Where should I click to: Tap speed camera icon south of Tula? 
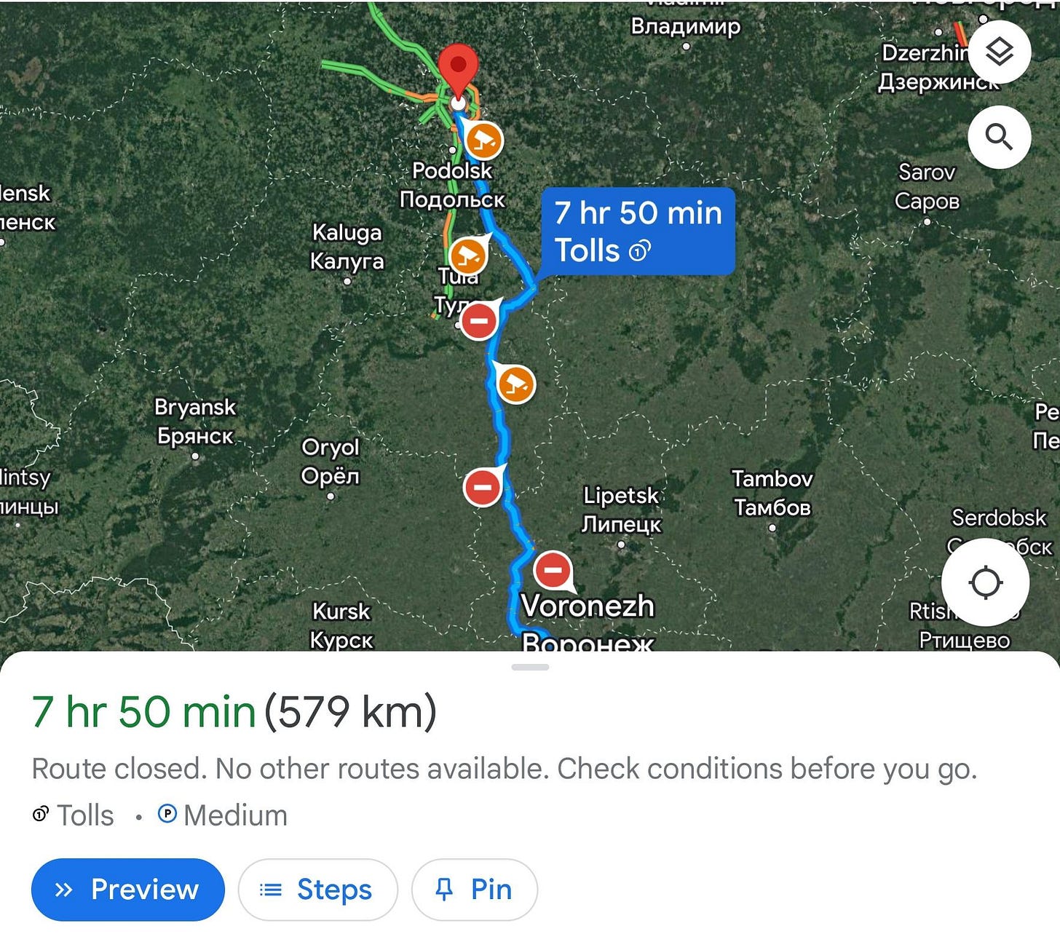pos(515,384)
